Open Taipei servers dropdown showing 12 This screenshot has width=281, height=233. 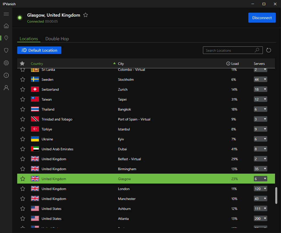[260, 99]
